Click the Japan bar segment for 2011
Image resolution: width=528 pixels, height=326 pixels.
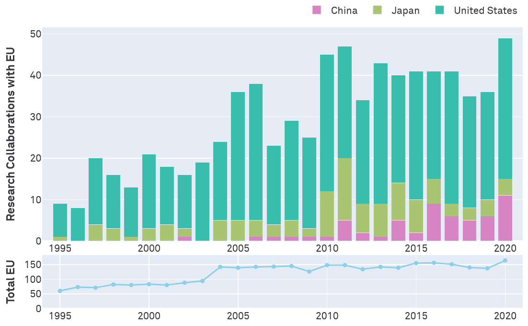345,189
